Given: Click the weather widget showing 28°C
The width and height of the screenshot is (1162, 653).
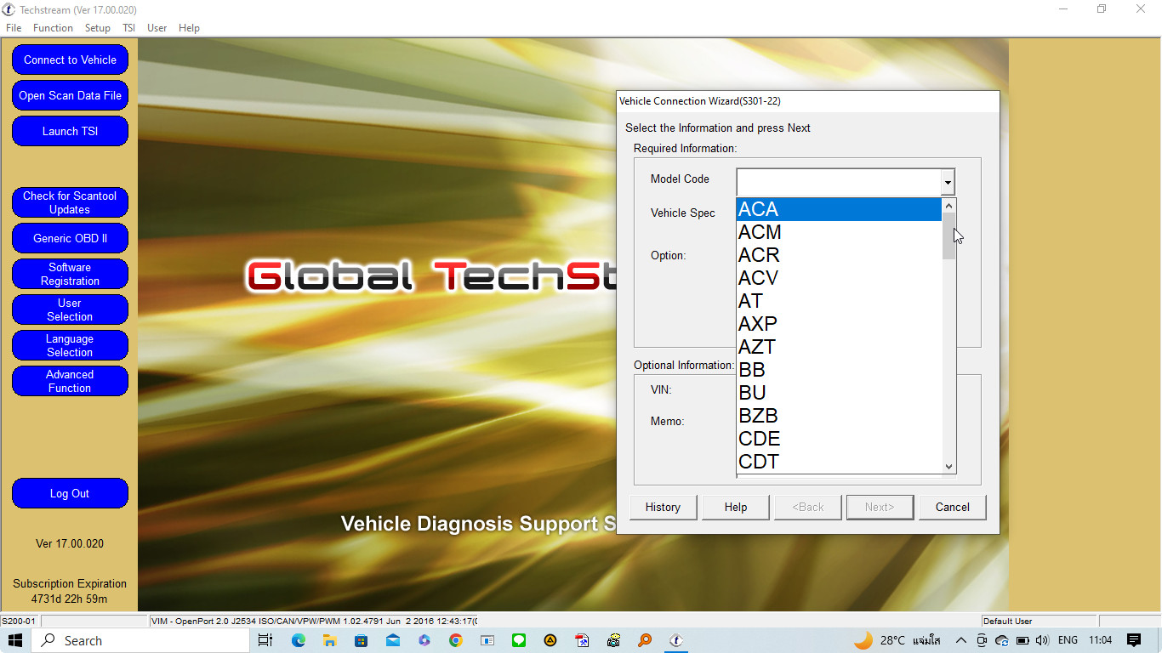Looking at the screenshot, I should point(897,640).
